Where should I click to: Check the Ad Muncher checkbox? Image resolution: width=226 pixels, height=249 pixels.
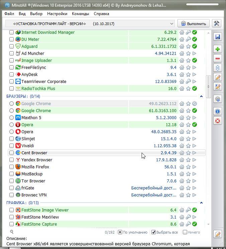[11, 53]
